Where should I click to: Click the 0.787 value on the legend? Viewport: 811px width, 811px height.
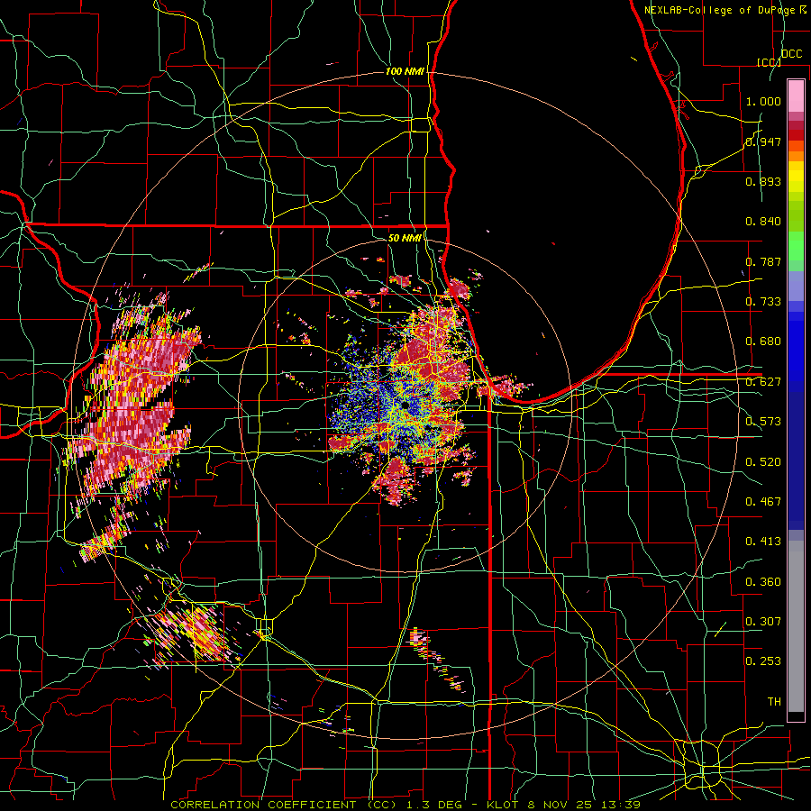[763, 261]
